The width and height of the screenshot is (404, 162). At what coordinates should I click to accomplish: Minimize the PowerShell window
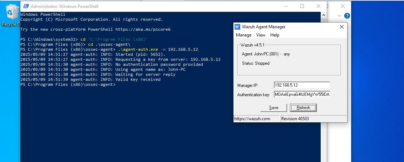(286, 6)
